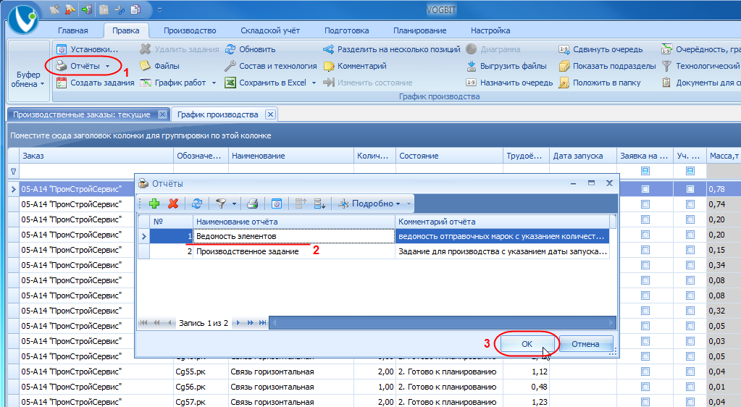Click OK button in Отчёты dialog
The height and width of the screenshot is (407, 741).
coord(527,344)
